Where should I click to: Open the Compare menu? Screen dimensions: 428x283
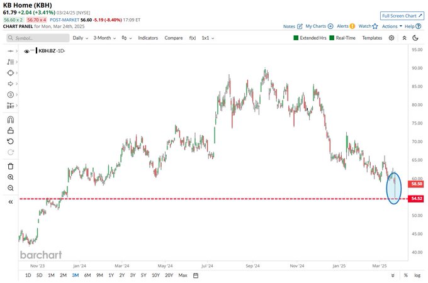click(174, 38)
